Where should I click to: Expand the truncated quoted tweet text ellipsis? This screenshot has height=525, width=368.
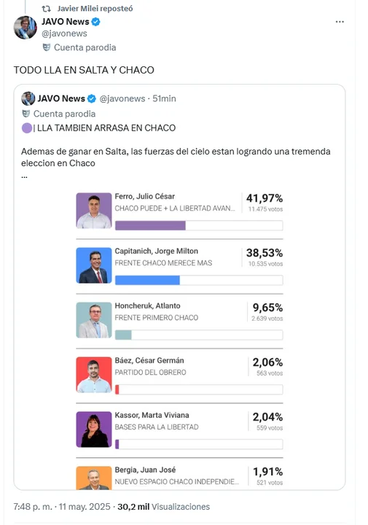24,176
